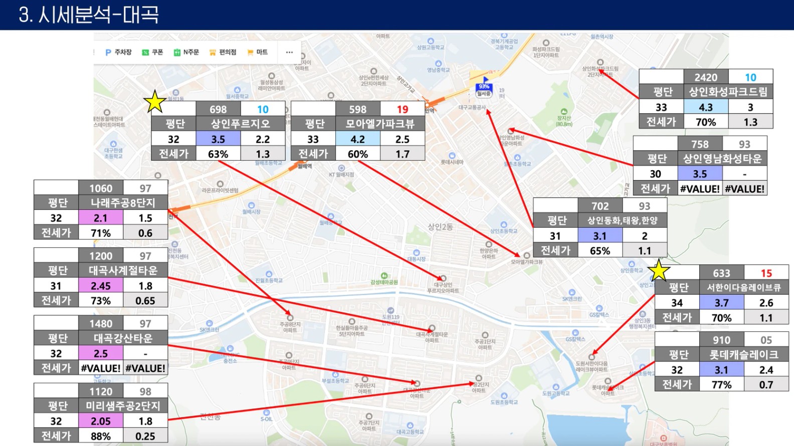Select the 쿠폰 filter on the map
Image resolution: width=794 pixels, height=446 pixels.
(x=152, y=52)
